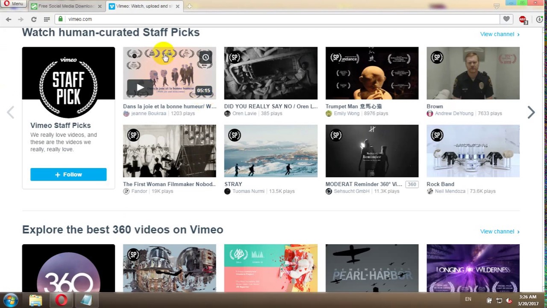Open the Opera Menu button
This screenshot has width=547, height=308.
point(14,3)
